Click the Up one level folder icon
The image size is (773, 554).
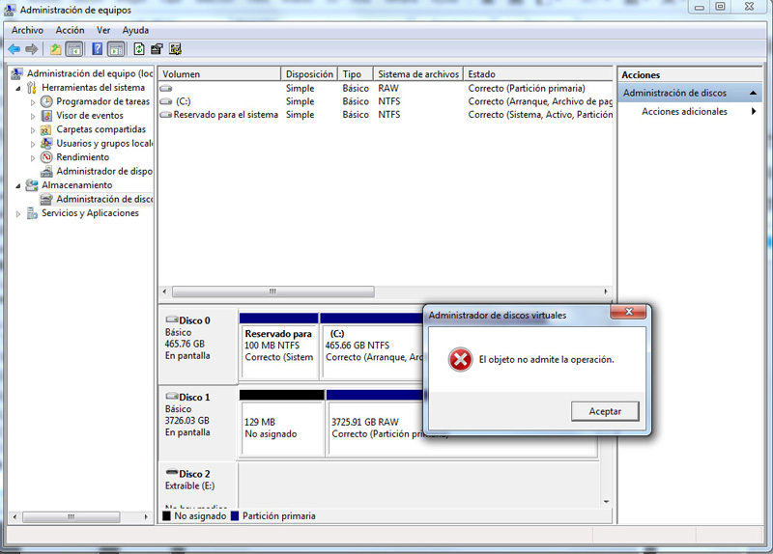point(56,49)
